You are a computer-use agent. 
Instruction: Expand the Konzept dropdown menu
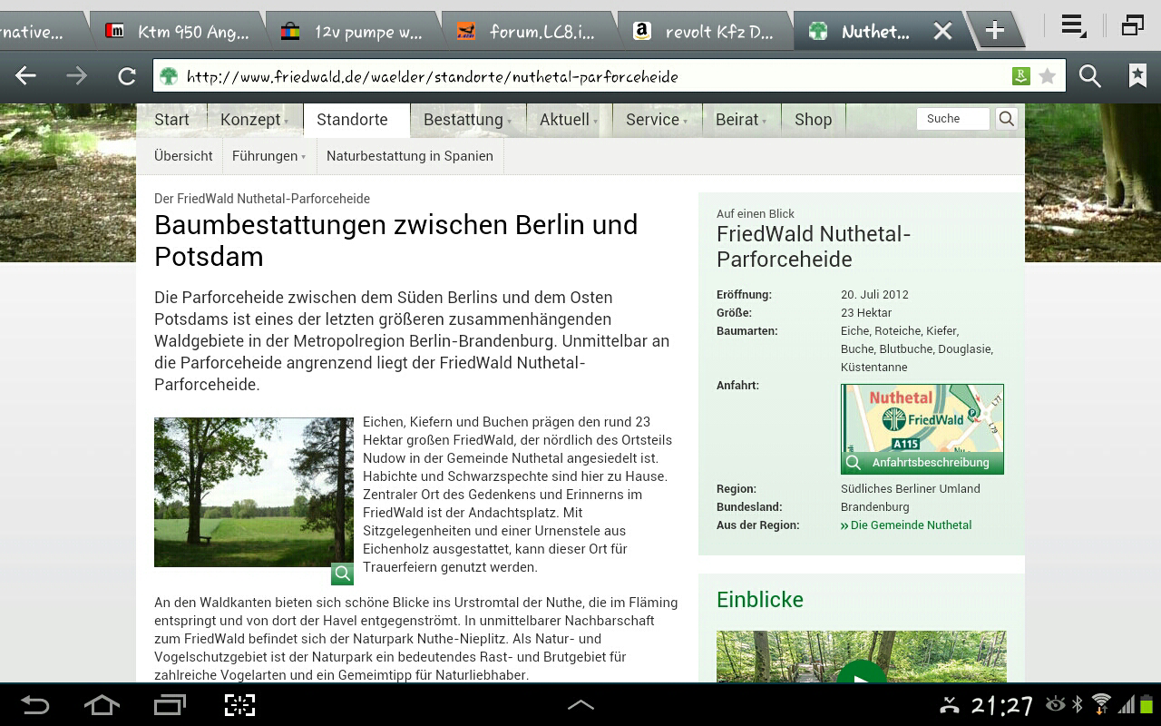(254, 120)
